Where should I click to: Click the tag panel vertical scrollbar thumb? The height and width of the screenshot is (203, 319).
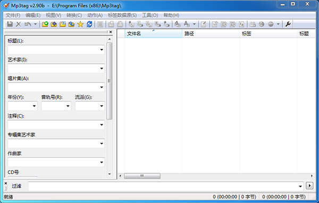point(109,81)
